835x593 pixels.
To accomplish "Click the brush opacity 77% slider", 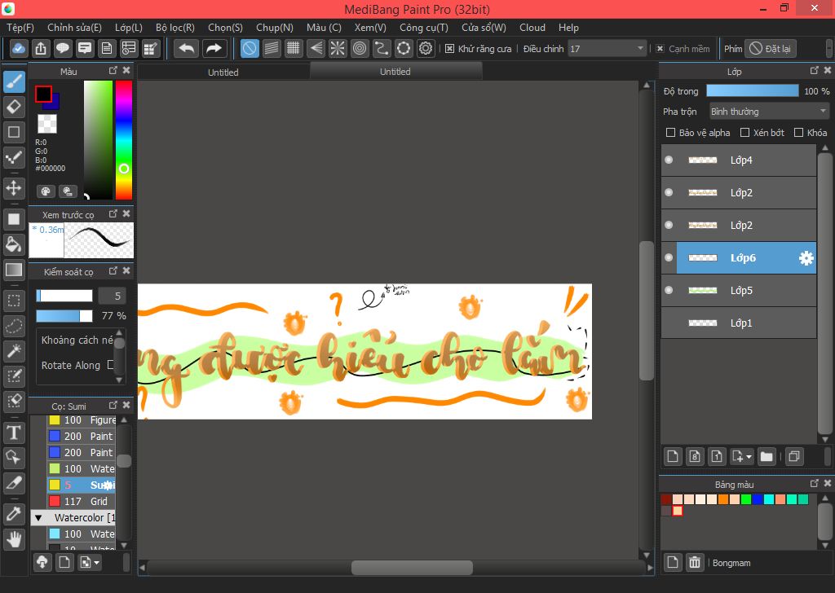I will (64, 316).
